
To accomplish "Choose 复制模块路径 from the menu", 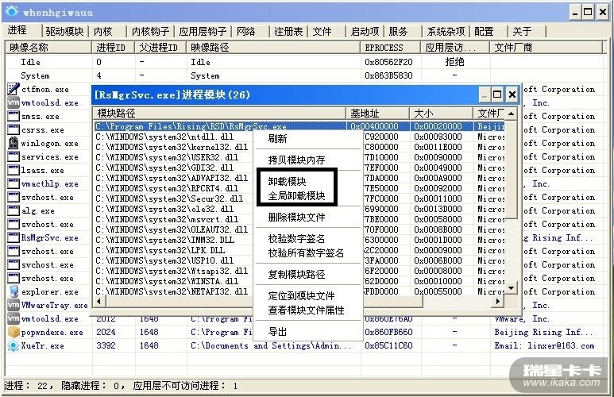I will tap(296, 275).
